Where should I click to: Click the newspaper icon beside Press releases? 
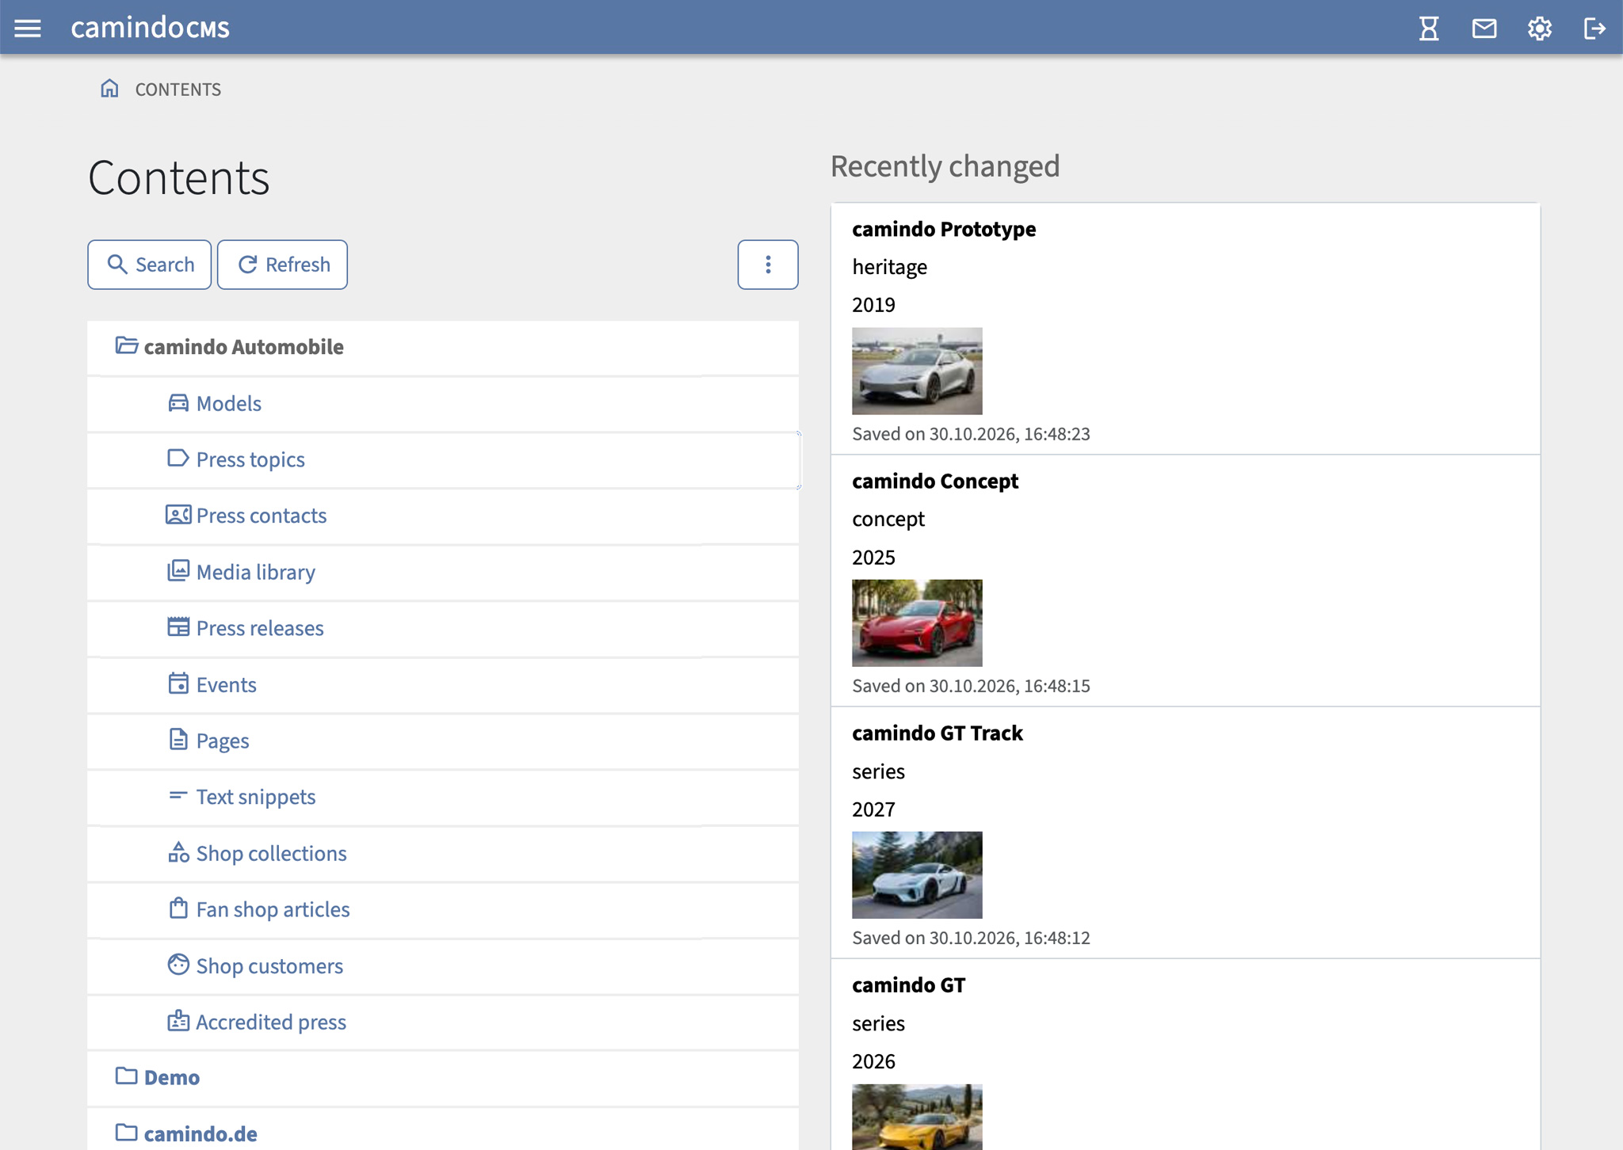(178, 627)
